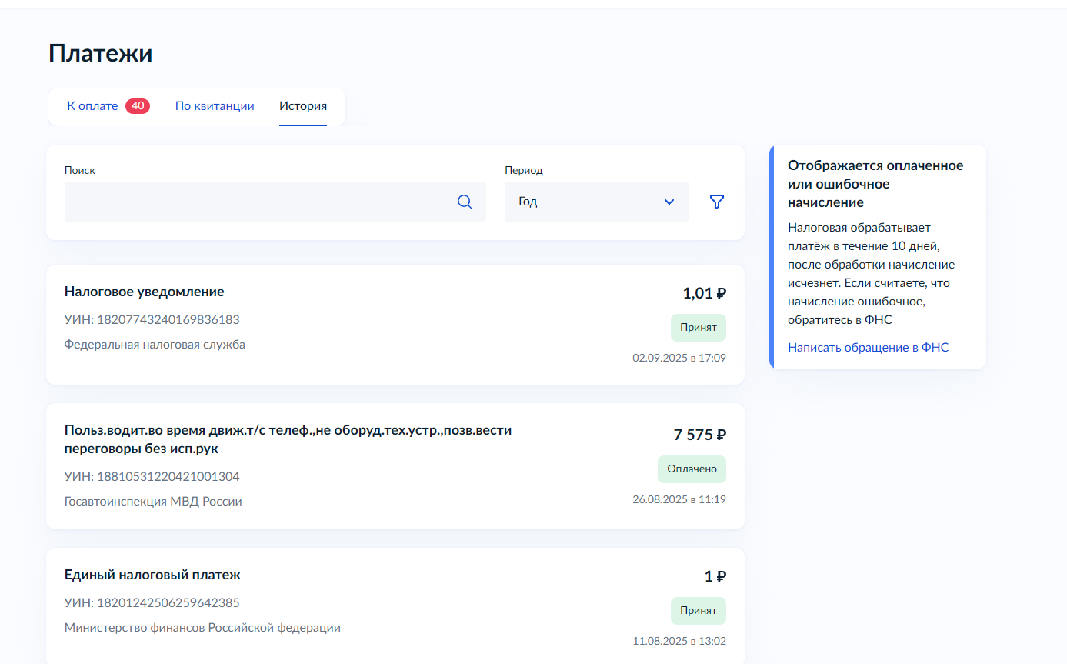The image size is (1067, 664).
Task: Follow the Написать обращение в ФНС link
Action: click(x=868, y=348)
